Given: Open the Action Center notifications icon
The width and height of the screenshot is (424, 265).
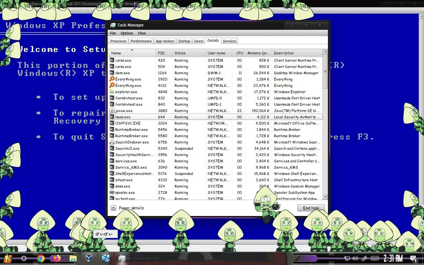Looking at the screenshot, I should pos(414,259).
